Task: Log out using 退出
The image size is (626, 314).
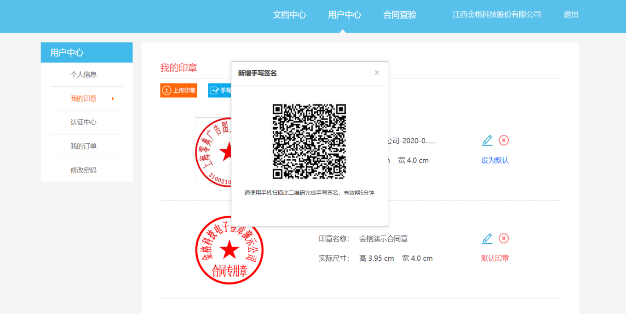Action: pyautogui.click(x=571, y=15)
